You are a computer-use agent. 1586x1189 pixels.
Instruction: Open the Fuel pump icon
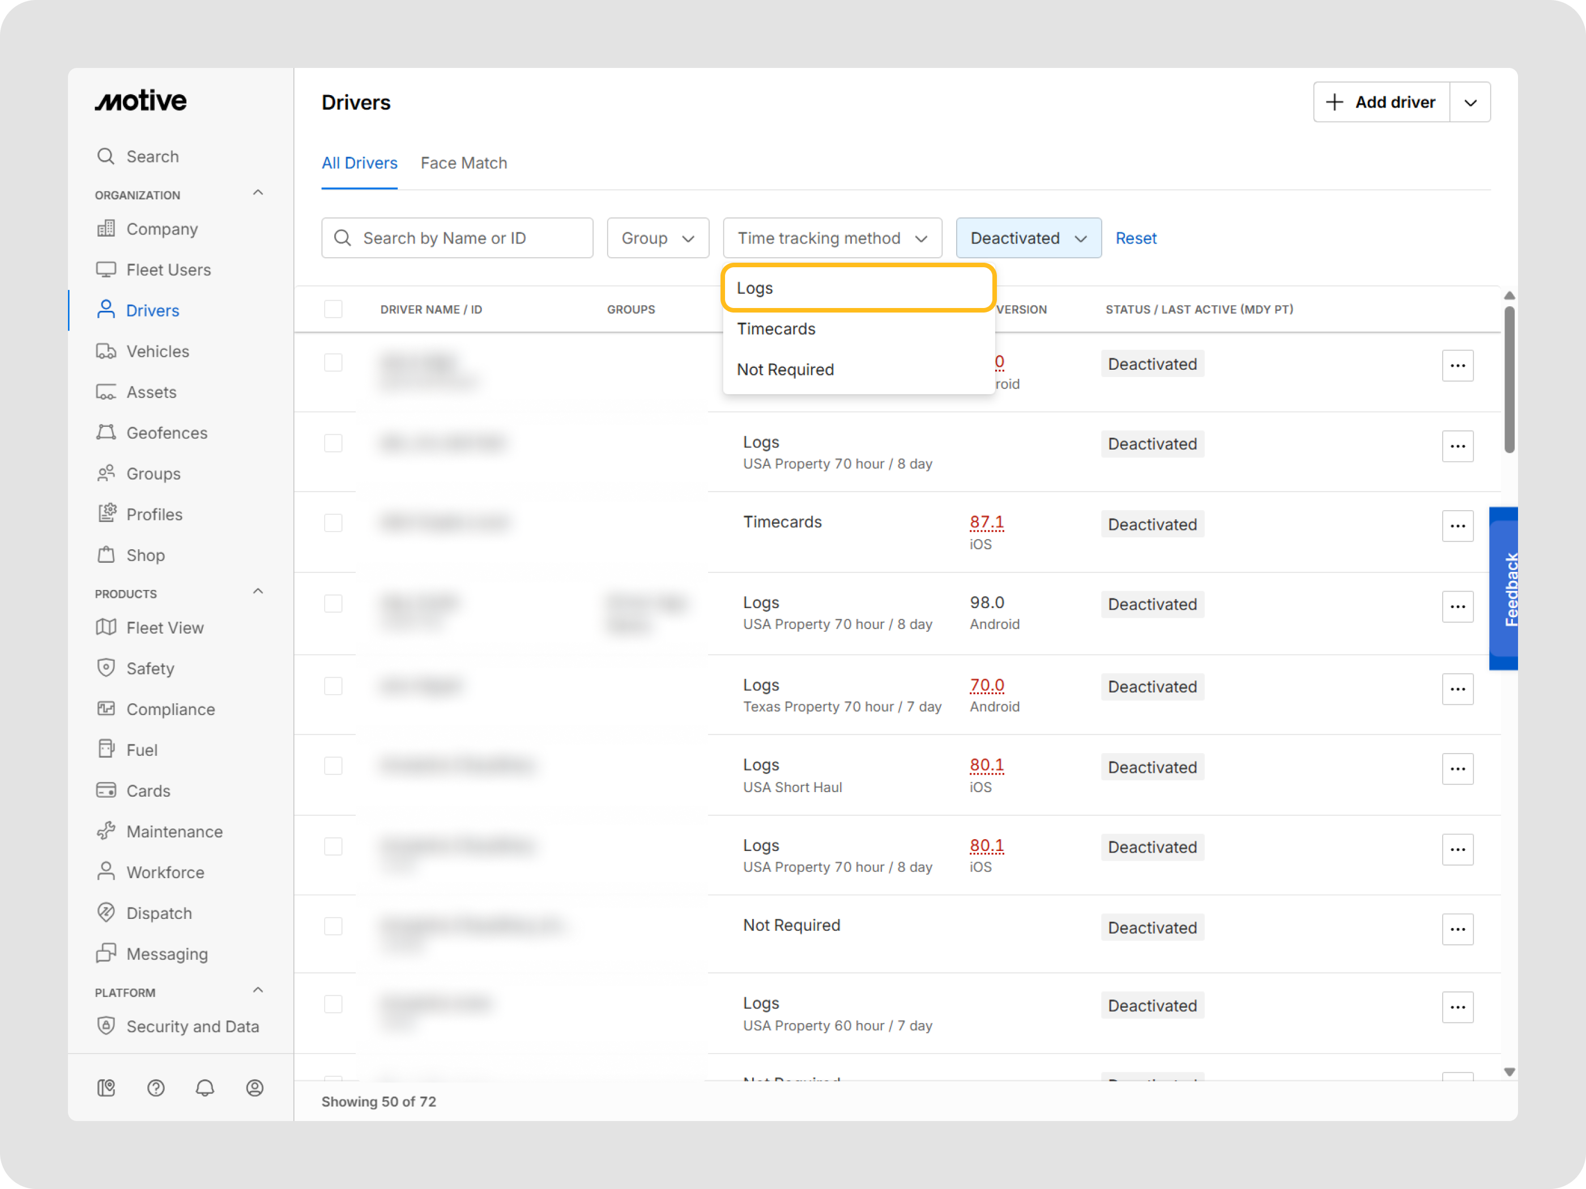(106, 749)
